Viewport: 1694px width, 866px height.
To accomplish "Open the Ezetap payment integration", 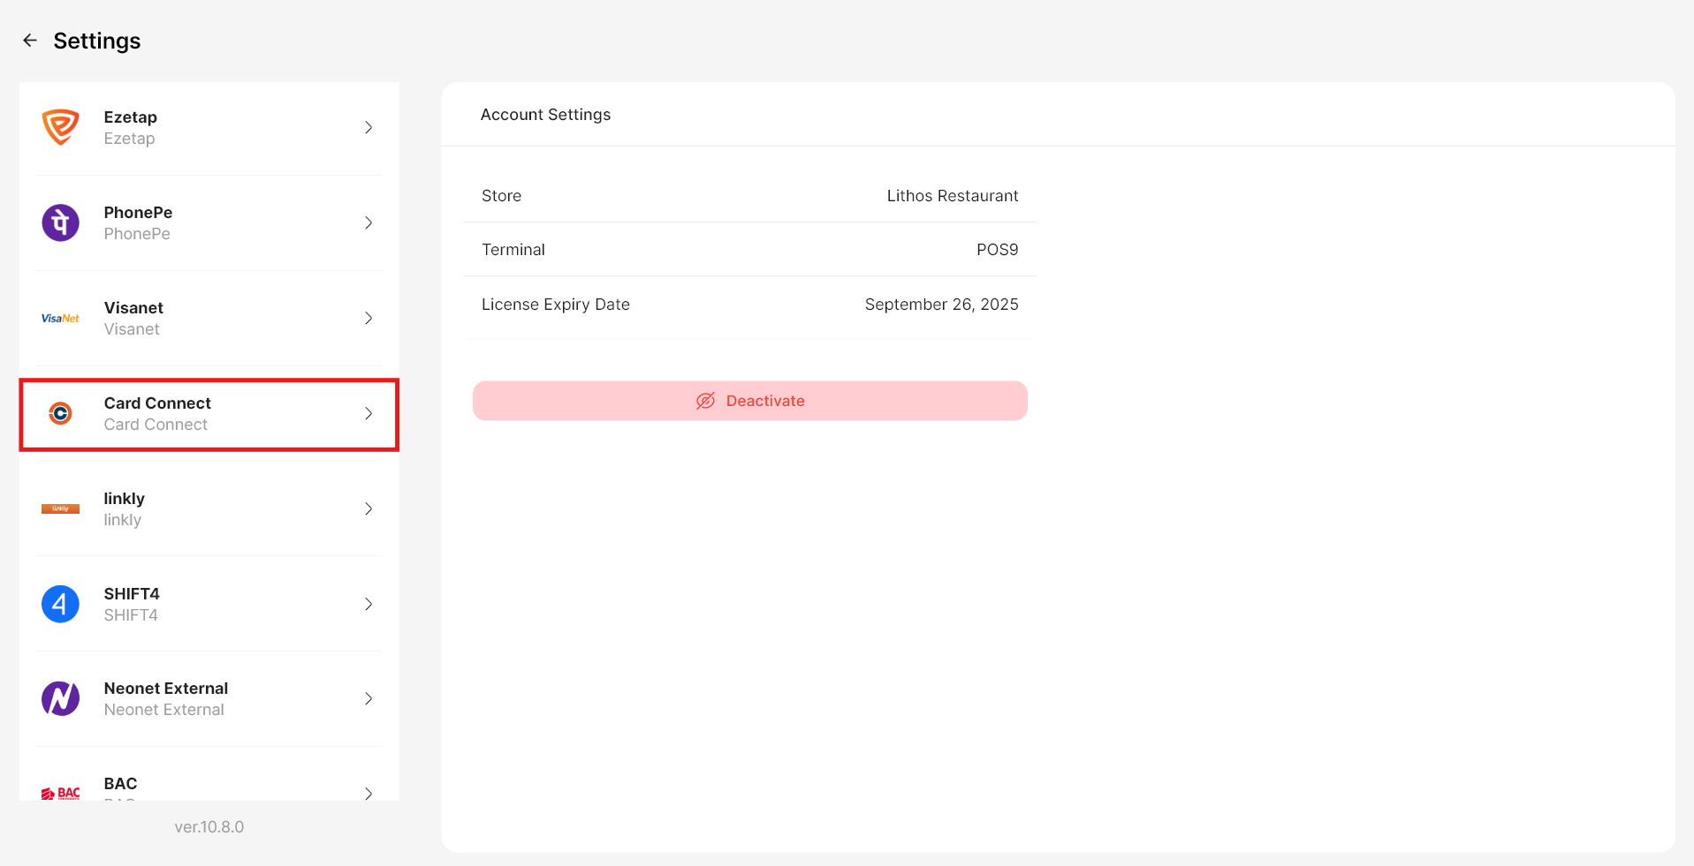I will (209, 128).
